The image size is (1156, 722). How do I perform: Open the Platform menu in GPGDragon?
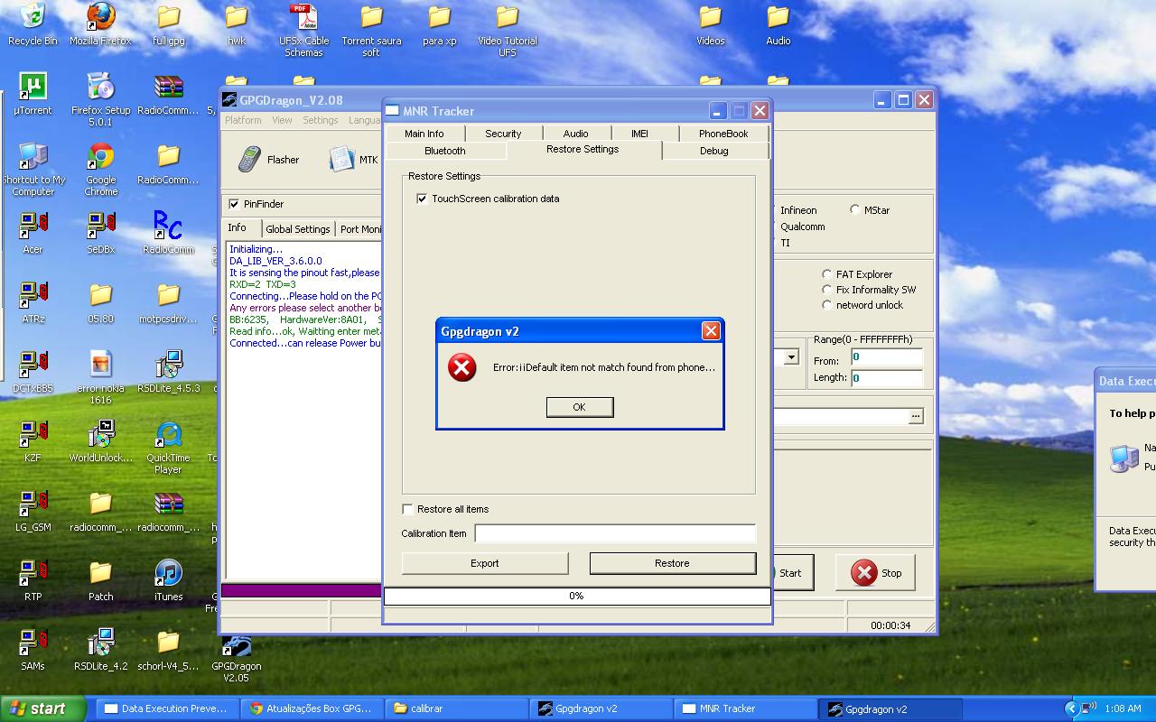243,120
